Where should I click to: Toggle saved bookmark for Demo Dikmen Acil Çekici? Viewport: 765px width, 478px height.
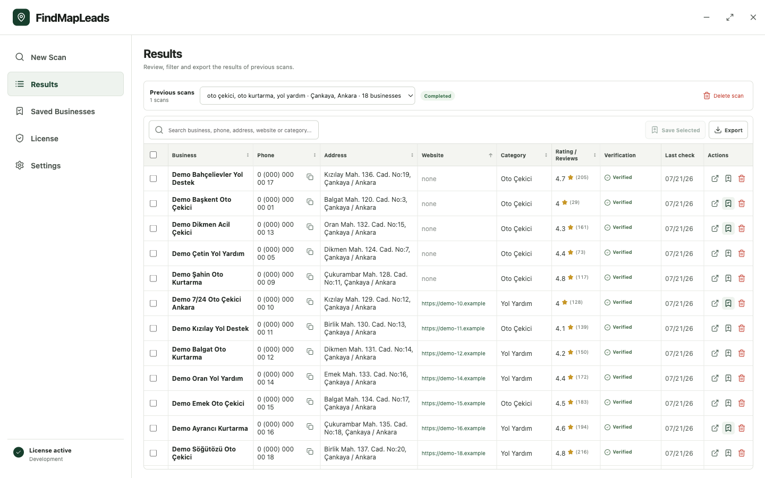[728, 228]
